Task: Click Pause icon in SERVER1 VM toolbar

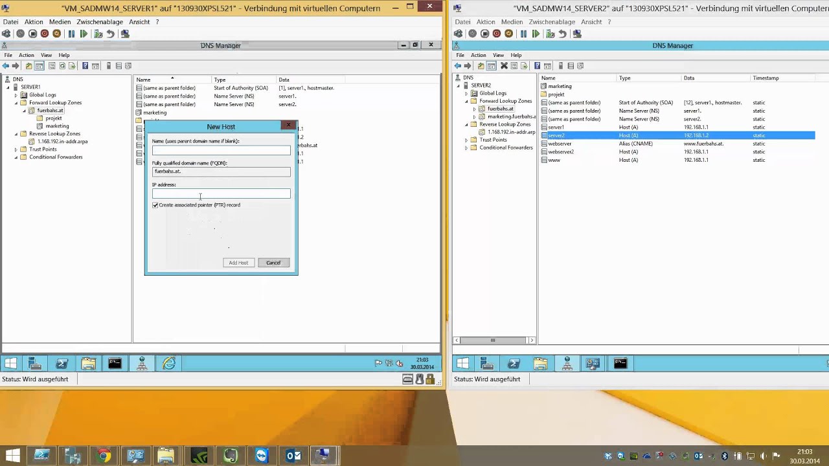Action: click(x=71, y=34)
